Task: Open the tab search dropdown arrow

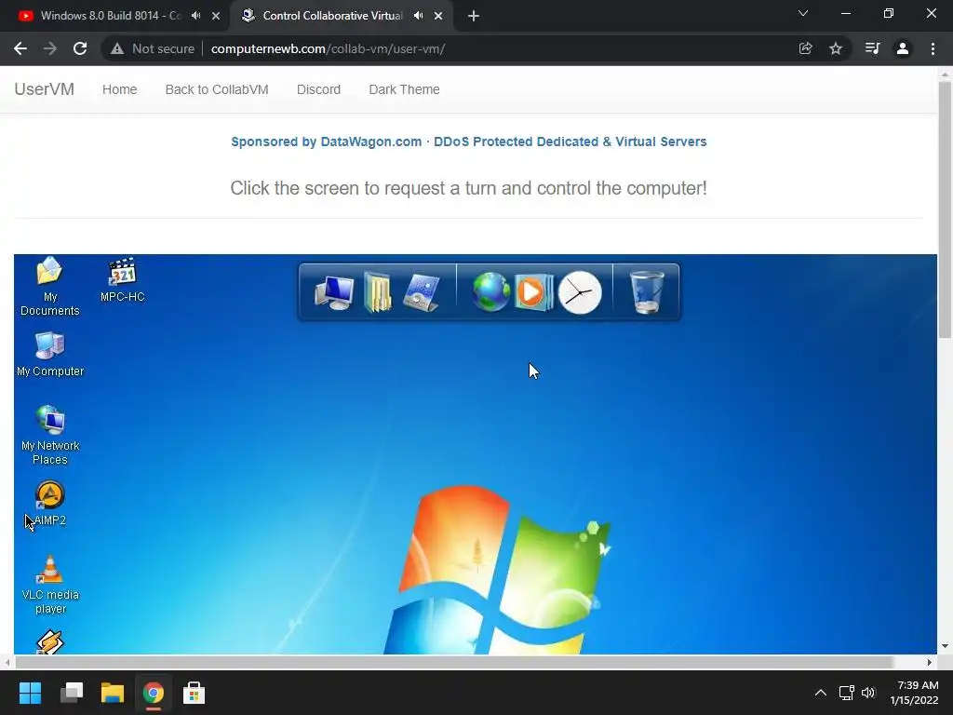Action: pos(803,13)
